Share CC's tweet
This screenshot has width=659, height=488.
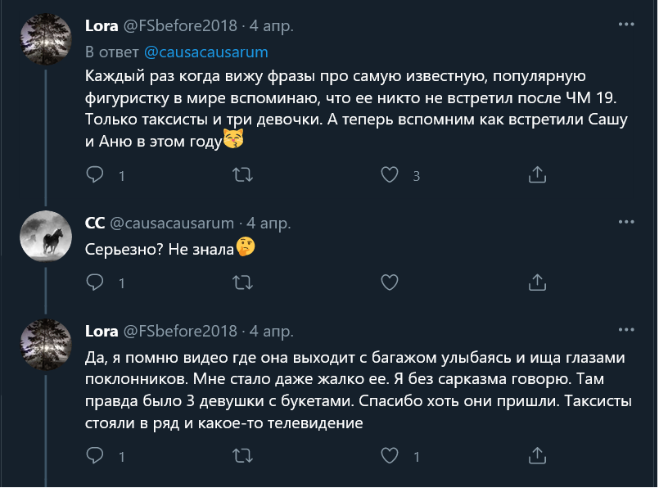[537, 282]
